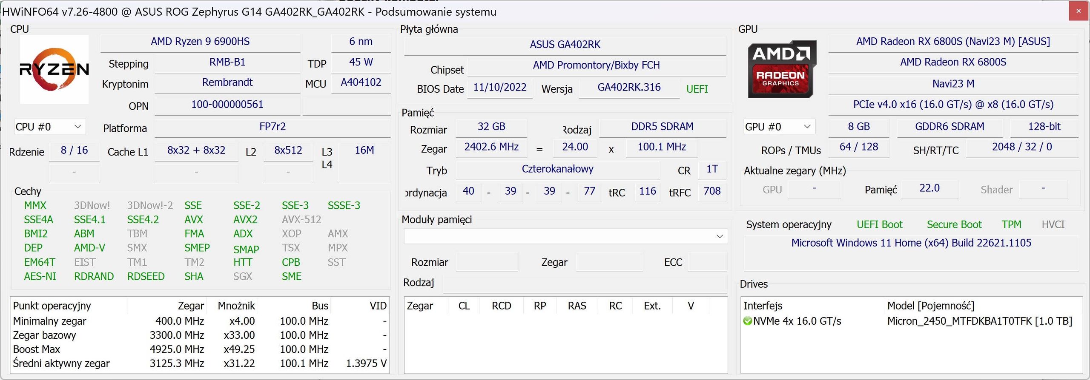
Task: Click the UEFI Boot indicator
Action: point(880,225)
